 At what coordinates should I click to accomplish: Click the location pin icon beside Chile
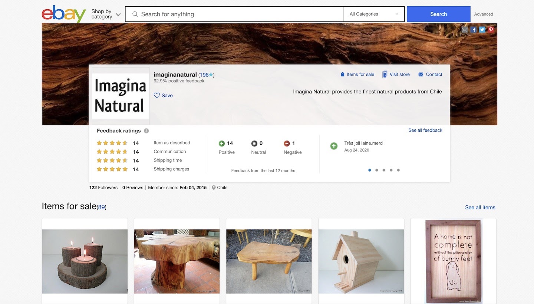tap(214, 188)
